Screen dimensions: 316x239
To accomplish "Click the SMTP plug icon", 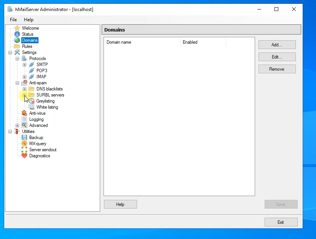I will [32, 65].
